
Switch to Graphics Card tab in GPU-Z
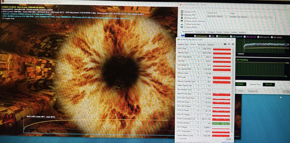click(x=183, y=45)
